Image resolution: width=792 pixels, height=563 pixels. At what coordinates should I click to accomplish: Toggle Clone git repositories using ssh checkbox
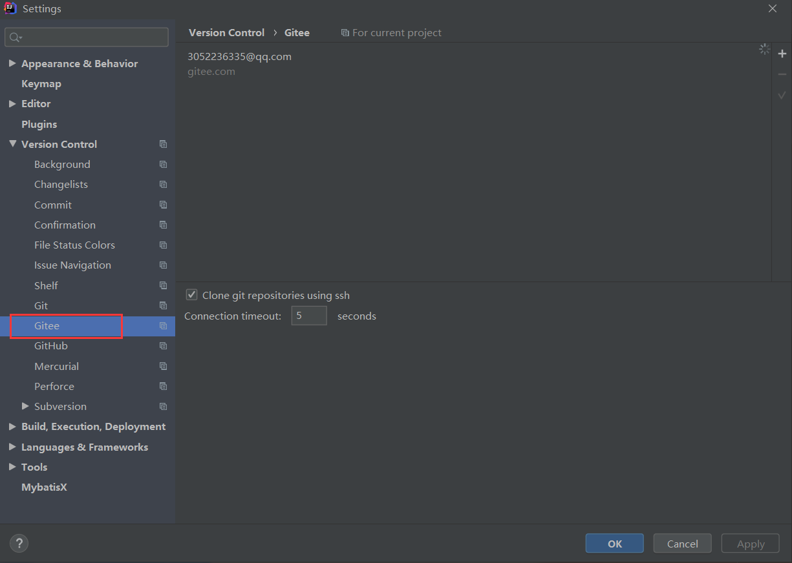coord(191,295)
